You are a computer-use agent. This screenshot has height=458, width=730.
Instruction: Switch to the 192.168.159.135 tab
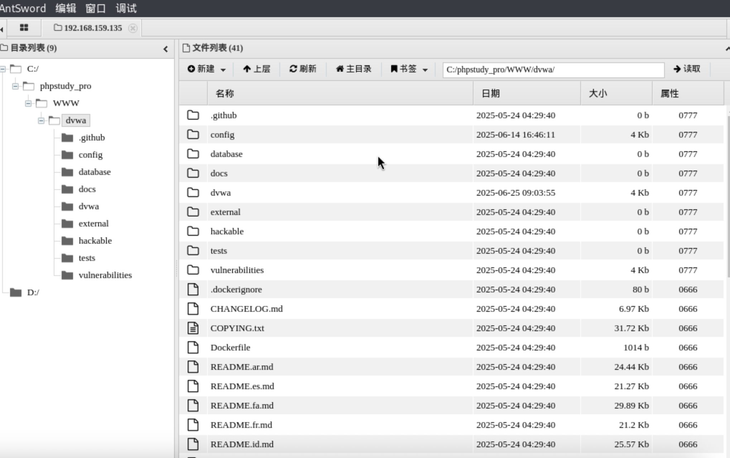click(88, 28)
